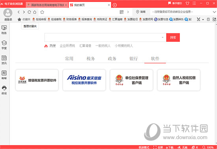217x149 pixels.
Task: Select hot search 汇算清缴
Action: (x=85, y=46)
